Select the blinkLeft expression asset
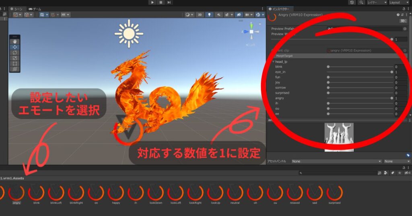Image resolution: width=412 pixels, height=216 pixels. point(56,194)
